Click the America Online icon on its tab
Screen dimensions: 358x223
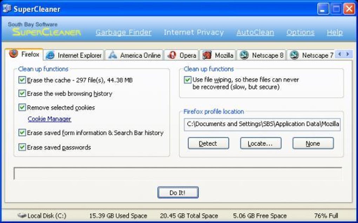(x=112, y=55)
